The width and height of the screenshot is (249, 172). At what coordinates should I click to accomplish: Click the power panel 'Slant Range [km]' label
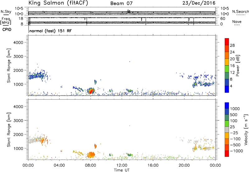9,66
